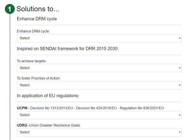Image resolution: width=189 pixels, height=140 pixels.
Task: Click 'In application of EU regulations:' heading
Action: pyautogui.click(x=48, y=96)
